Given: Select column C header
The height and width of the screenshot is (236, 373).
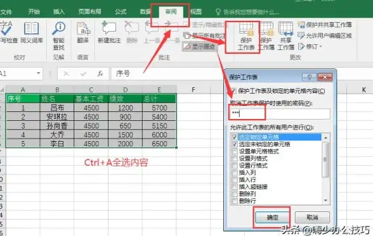Looking at the screenshot, I should coord(91,90).
